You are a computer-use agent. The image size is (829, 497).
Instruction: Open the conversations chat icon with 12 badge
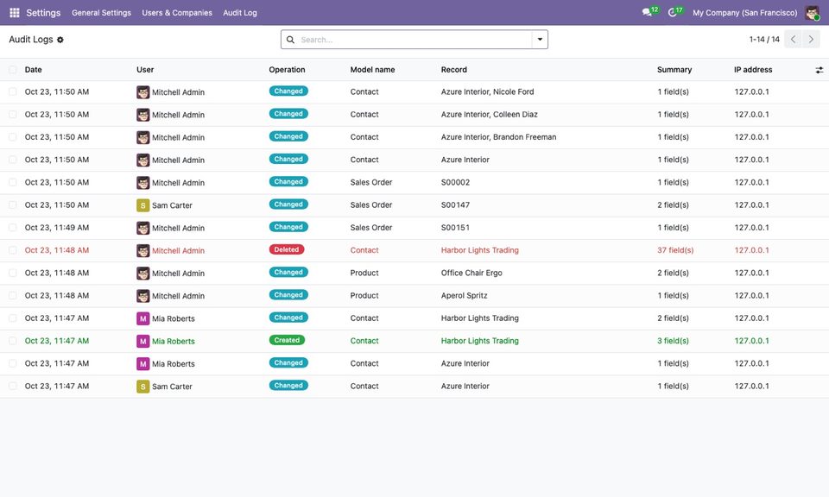[x=647, y=12]
